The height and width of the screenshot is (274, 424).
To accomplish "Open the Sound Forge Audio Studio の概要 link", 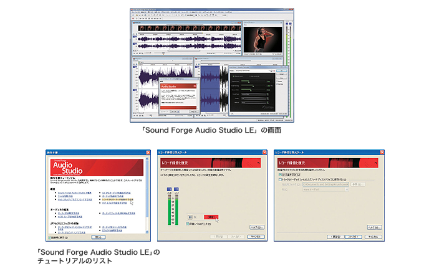I will pos(75,193).
